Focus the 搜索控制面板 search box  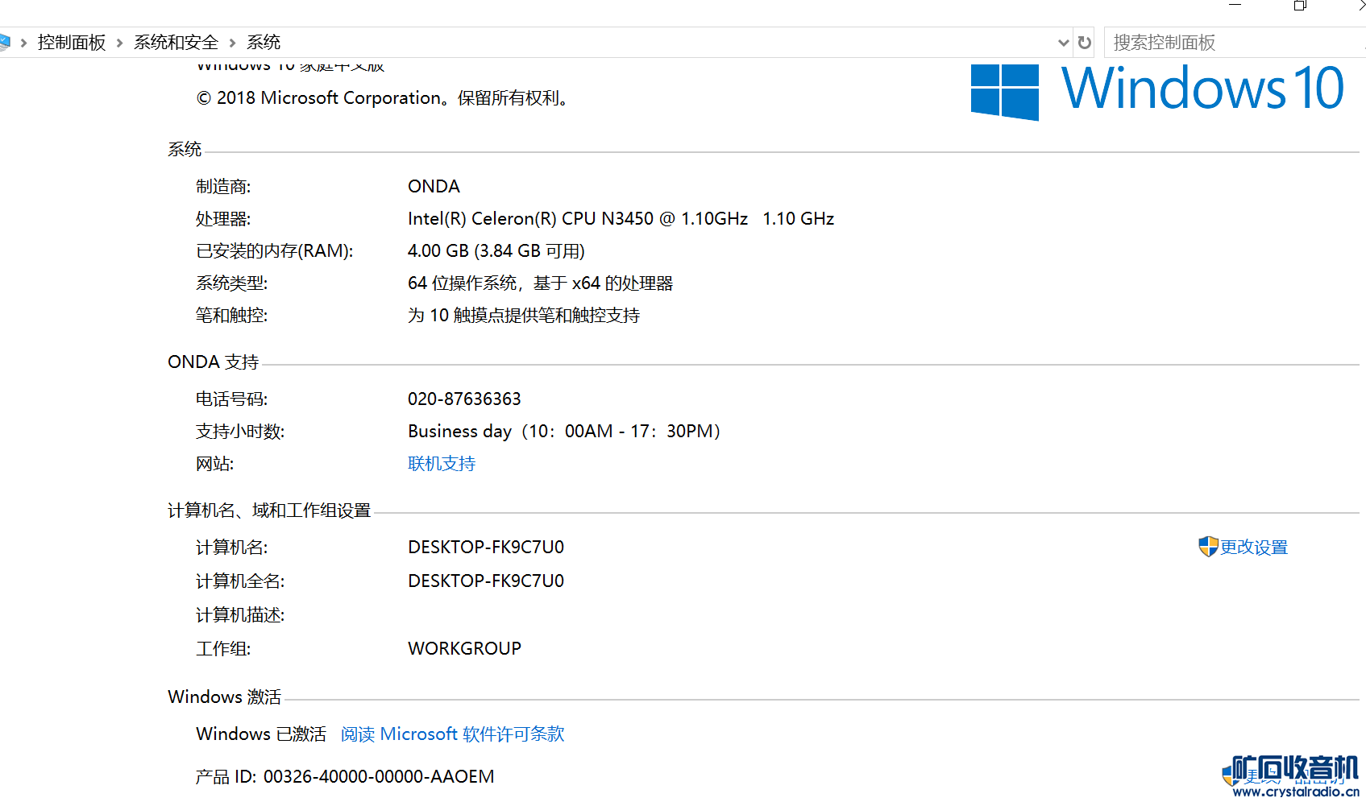coord(1235,43)
